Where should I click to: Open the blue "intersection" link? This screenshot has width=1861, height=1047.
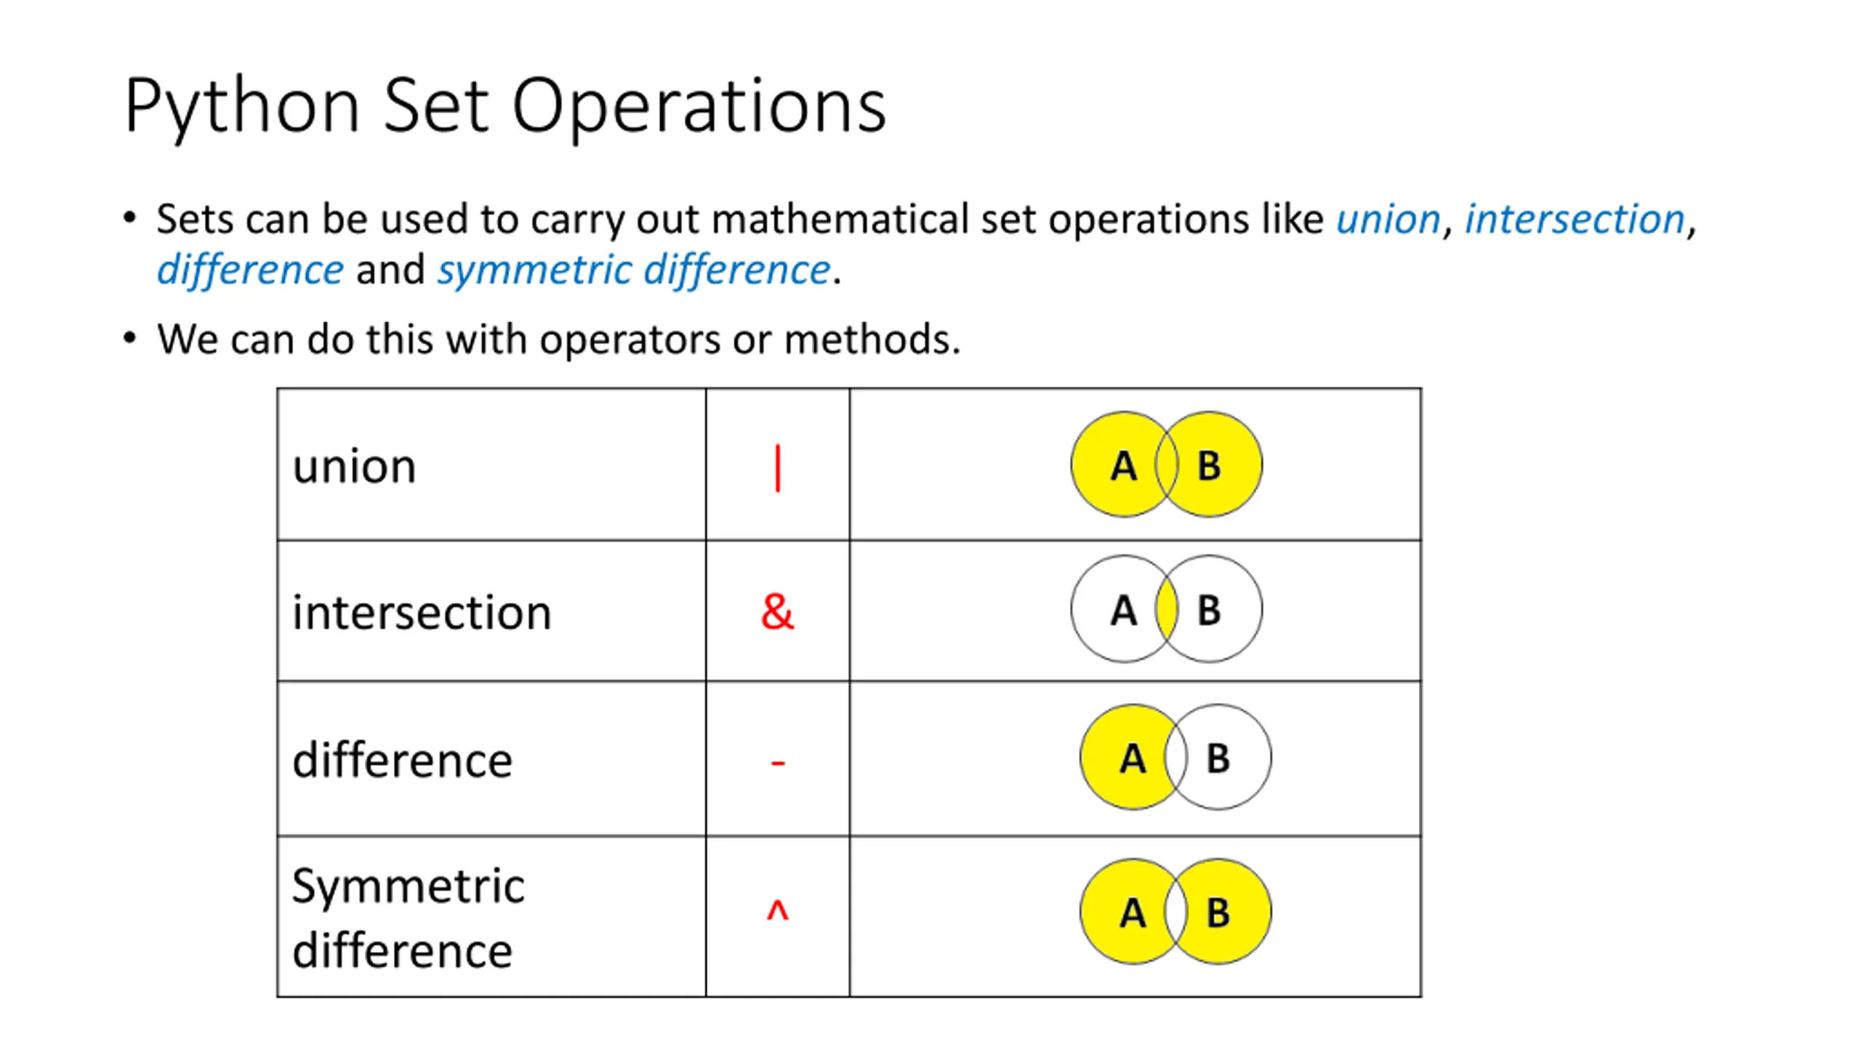coord(1574,219)
